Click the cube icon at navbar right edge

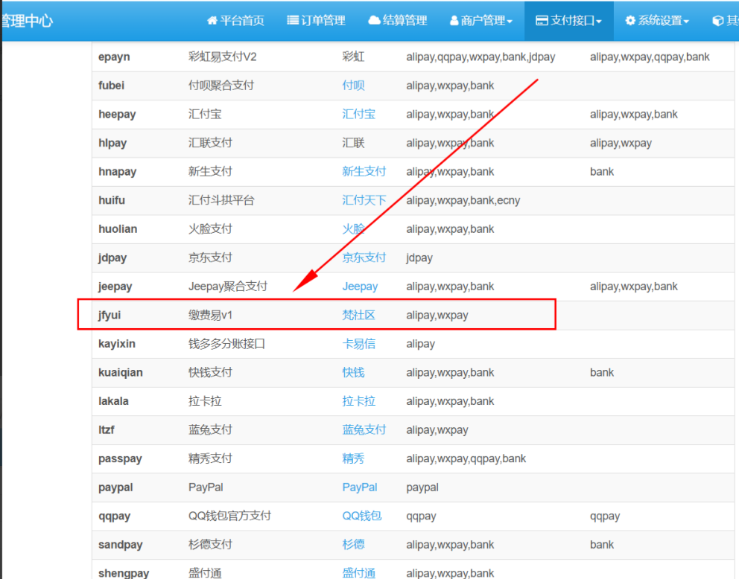(718, 21)
